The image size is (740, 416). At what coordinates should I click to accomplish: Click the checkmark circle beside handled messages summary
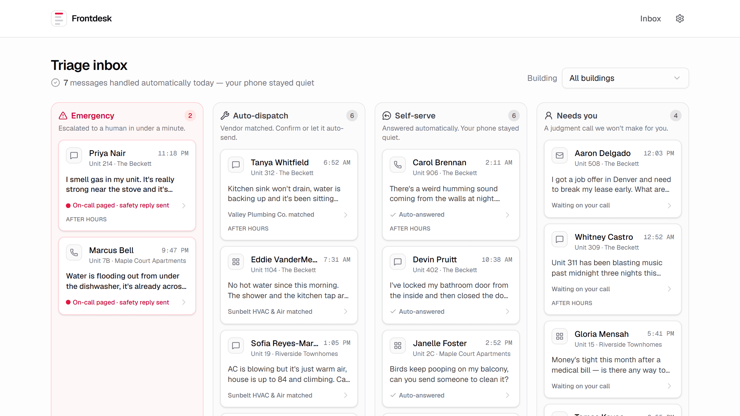coord(55,83)
